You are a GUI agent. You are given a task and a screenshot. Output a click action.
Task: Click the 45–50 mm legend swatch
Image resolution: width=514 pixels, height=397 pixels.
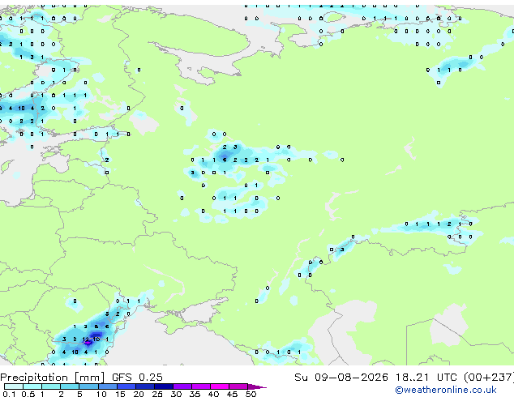[238, 386]
